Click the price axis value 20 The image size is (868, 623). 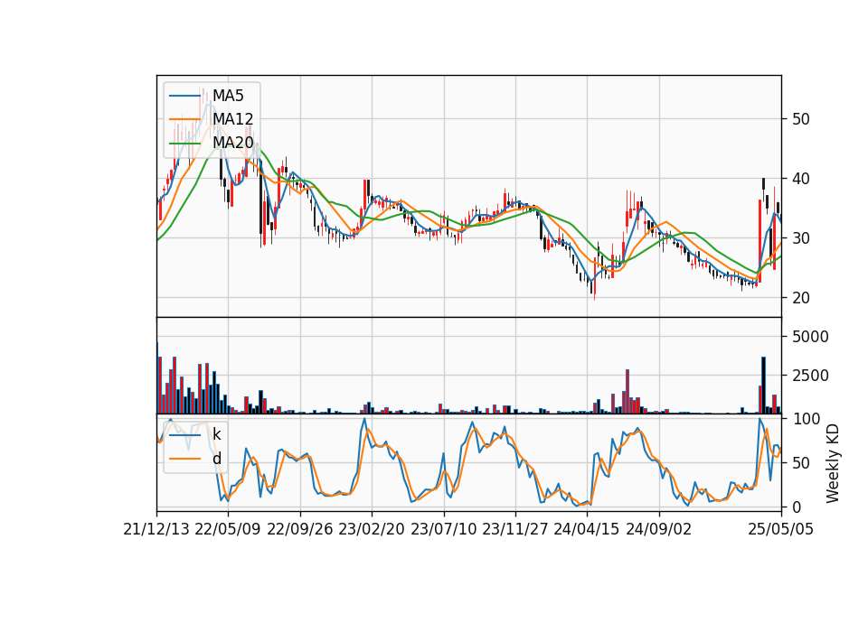pos(801,298)
